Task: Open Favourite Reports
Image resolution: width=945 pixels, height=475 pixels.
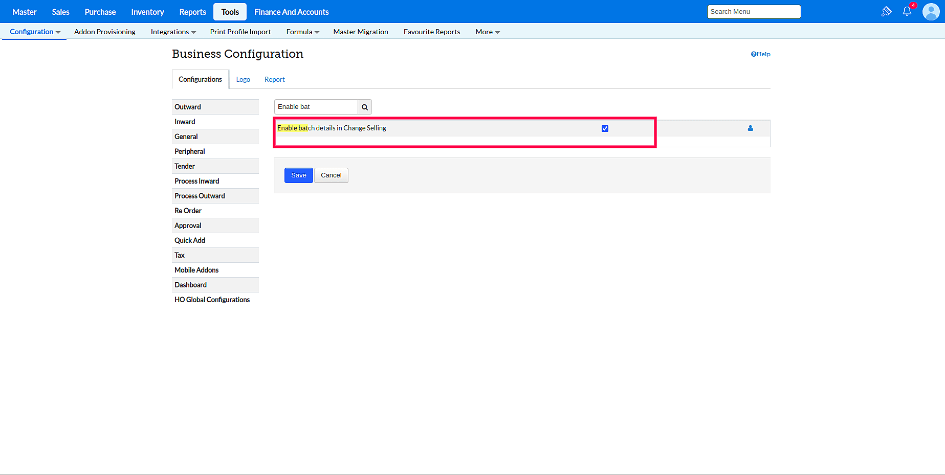Action: [432, 32]
